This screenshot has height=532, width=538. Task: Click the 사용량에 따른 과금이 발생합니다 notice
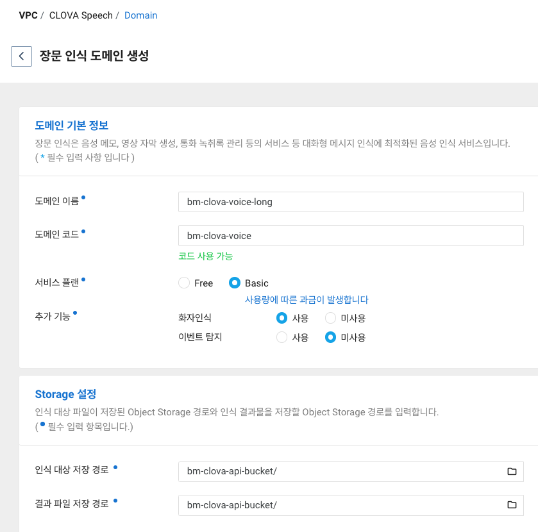307,299
